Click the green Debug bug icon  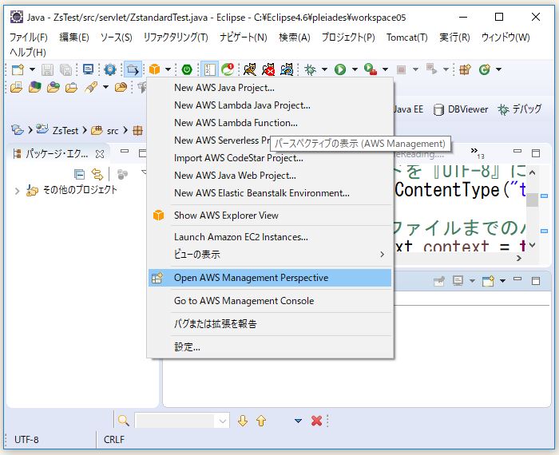(x=310, y=69)
